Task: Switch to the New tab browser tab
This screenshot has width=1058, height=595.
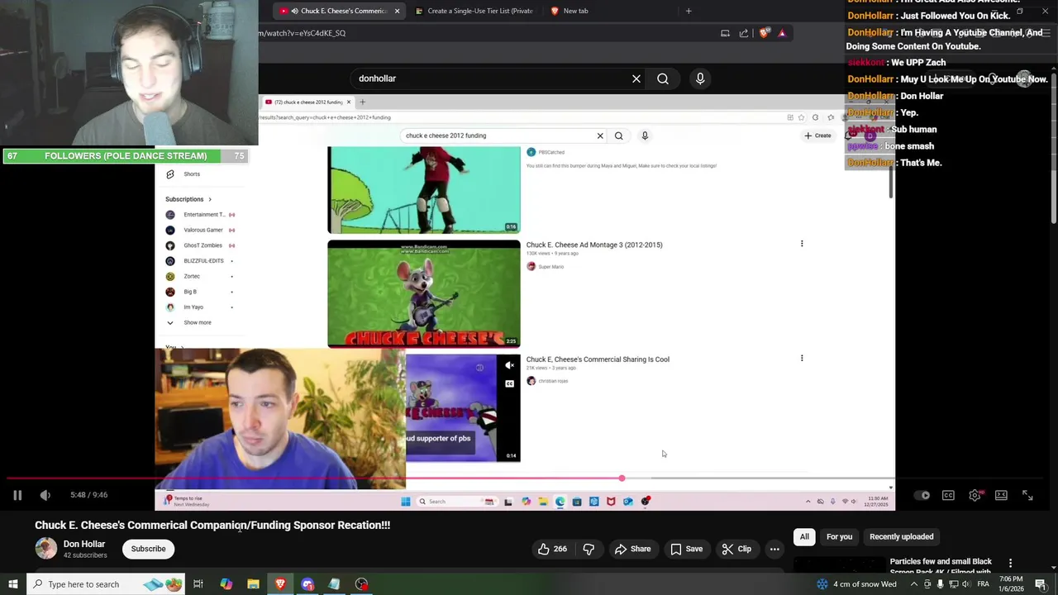Action: 575,11
